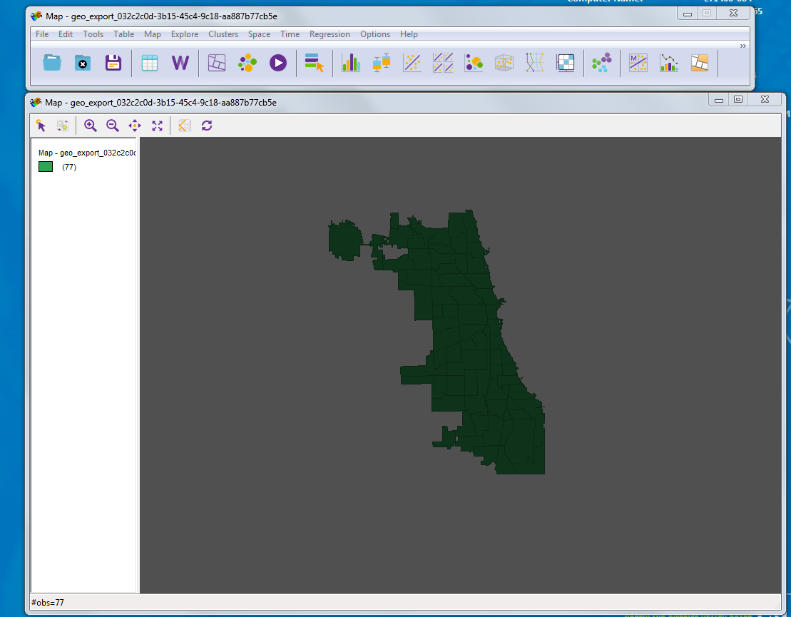Save the project with the save icon

(x=113, y=63)
